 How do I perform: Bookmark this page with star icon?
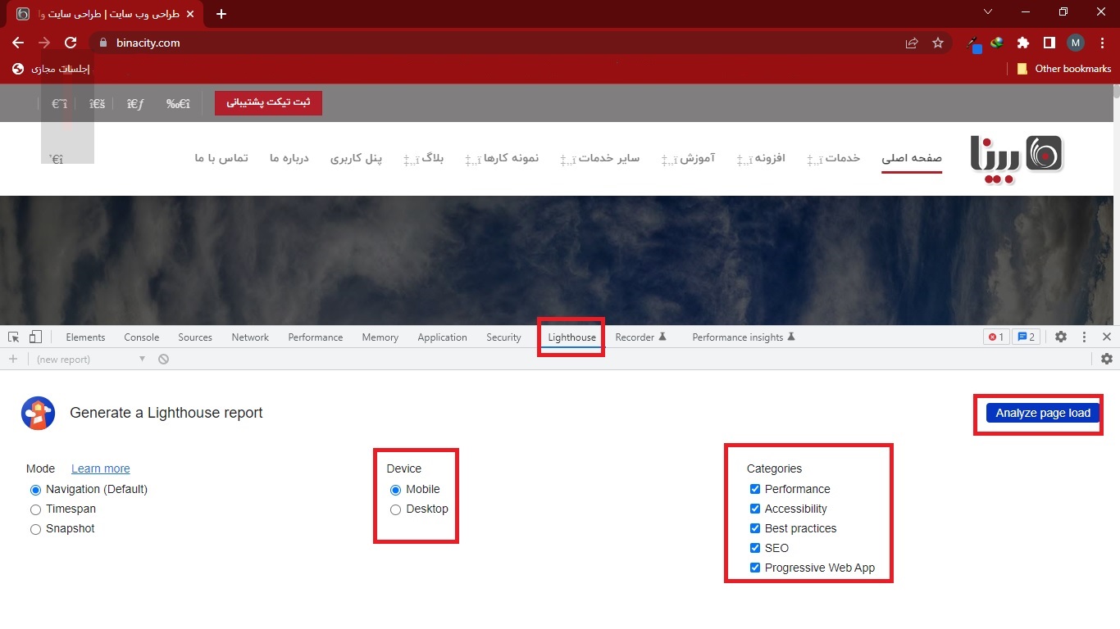[938, 43]
